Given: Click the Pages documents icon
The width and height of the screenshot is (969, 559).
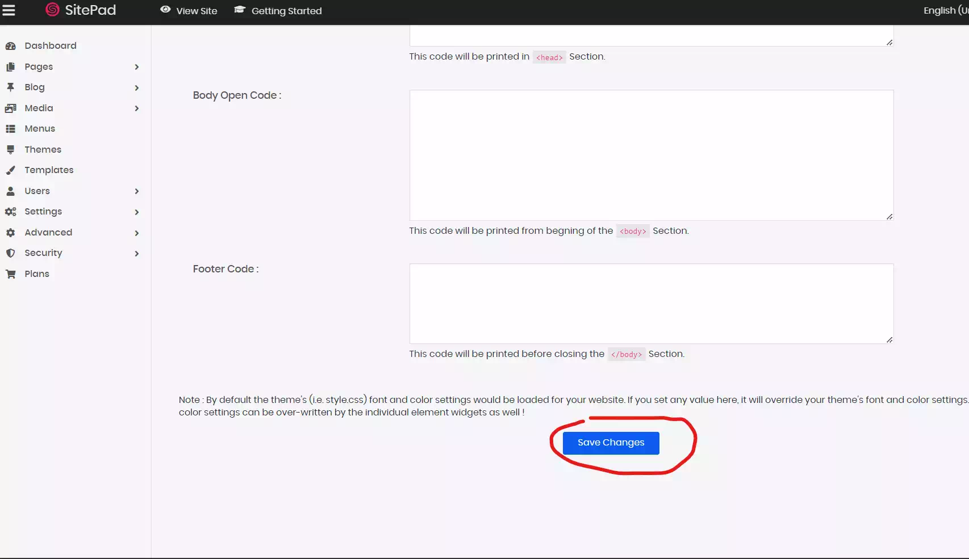Looking at the screenshot, I should [10, 67].
